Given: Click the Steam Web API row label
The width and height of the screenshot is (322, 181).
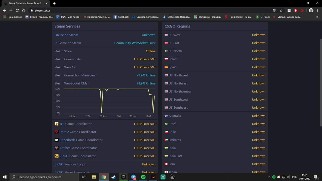Looking at the screenshot, I should tap(65, 67).
